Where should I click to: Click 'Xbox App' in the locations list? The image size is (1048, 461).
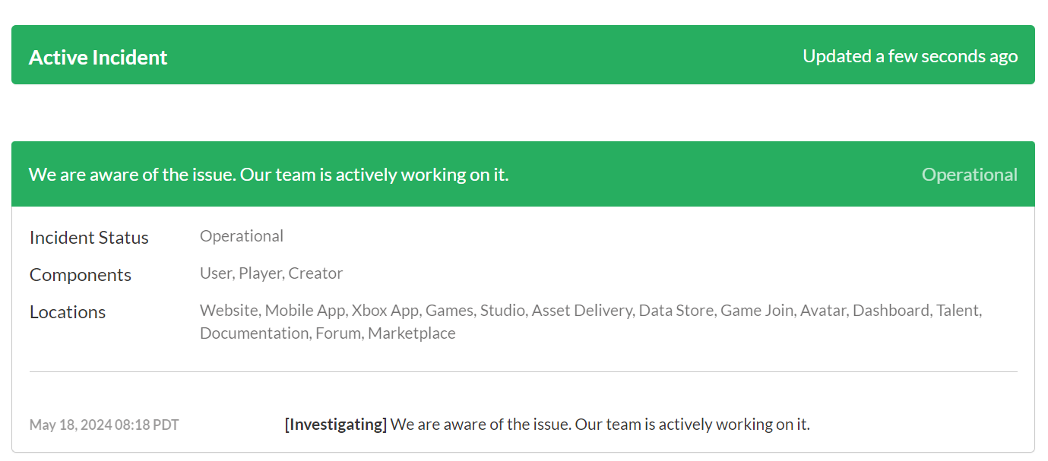[385, 311]
